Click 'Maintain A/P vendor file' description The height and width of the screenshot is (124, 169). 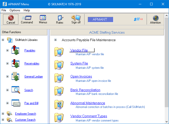(90, 54)
